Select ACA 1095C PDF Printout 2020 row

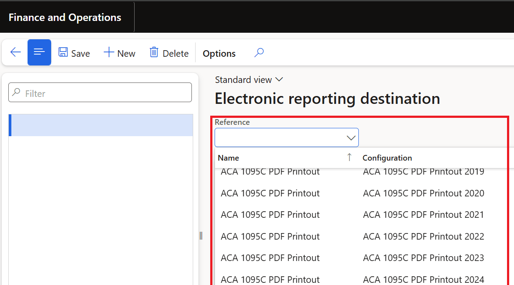click(423, 193)
